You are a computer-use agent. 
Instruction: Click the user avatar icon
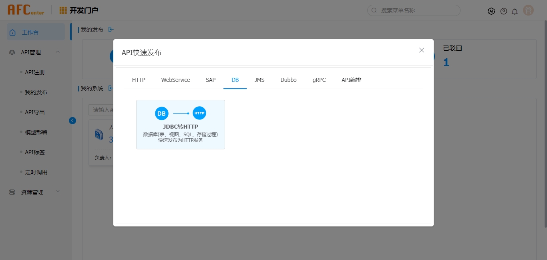click(529, 11)
